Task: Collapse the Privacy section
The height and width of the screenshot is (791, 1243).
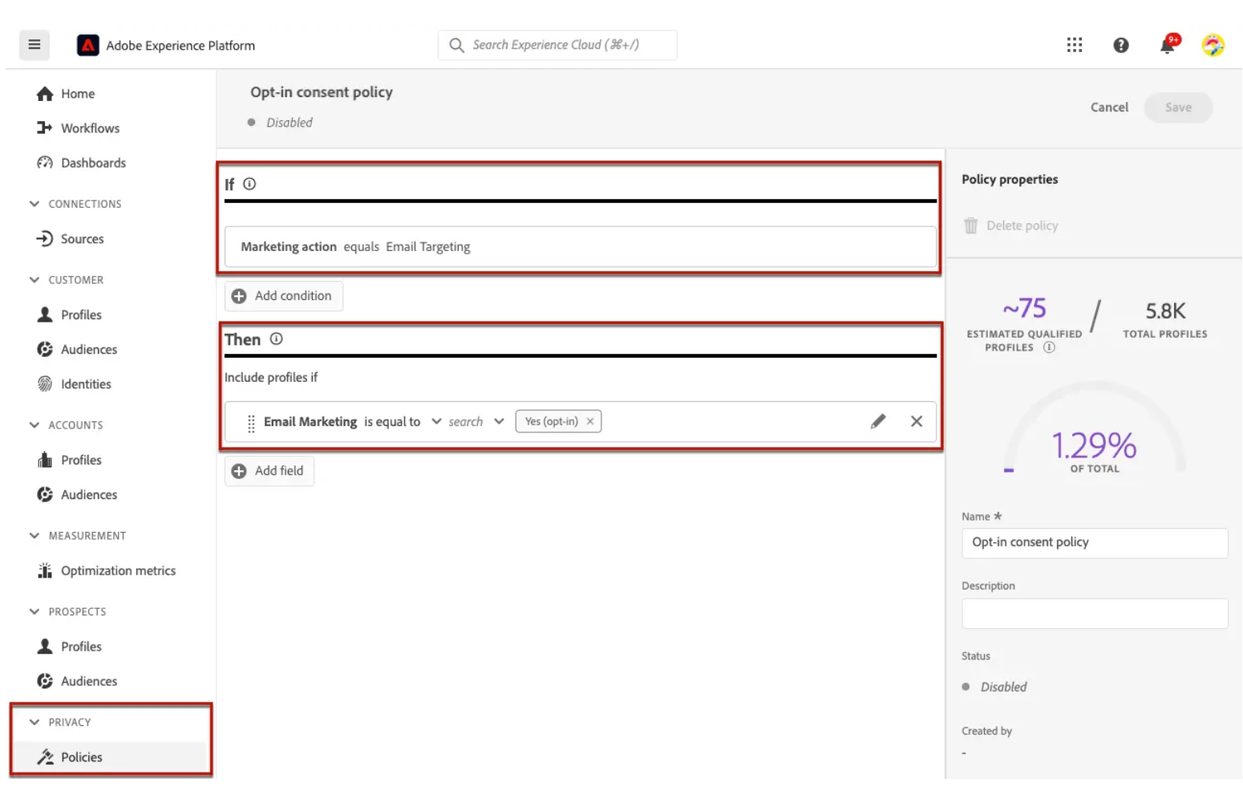Action: [34, 722]
